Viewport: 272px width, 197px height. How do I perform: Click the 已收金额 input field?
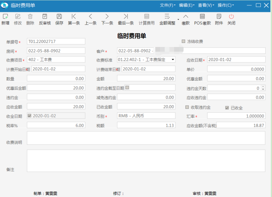click(146, 106)
